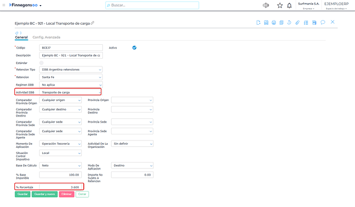355x207 pixels.
Task: Click the history clock icon
Action: tap(289, 23)
